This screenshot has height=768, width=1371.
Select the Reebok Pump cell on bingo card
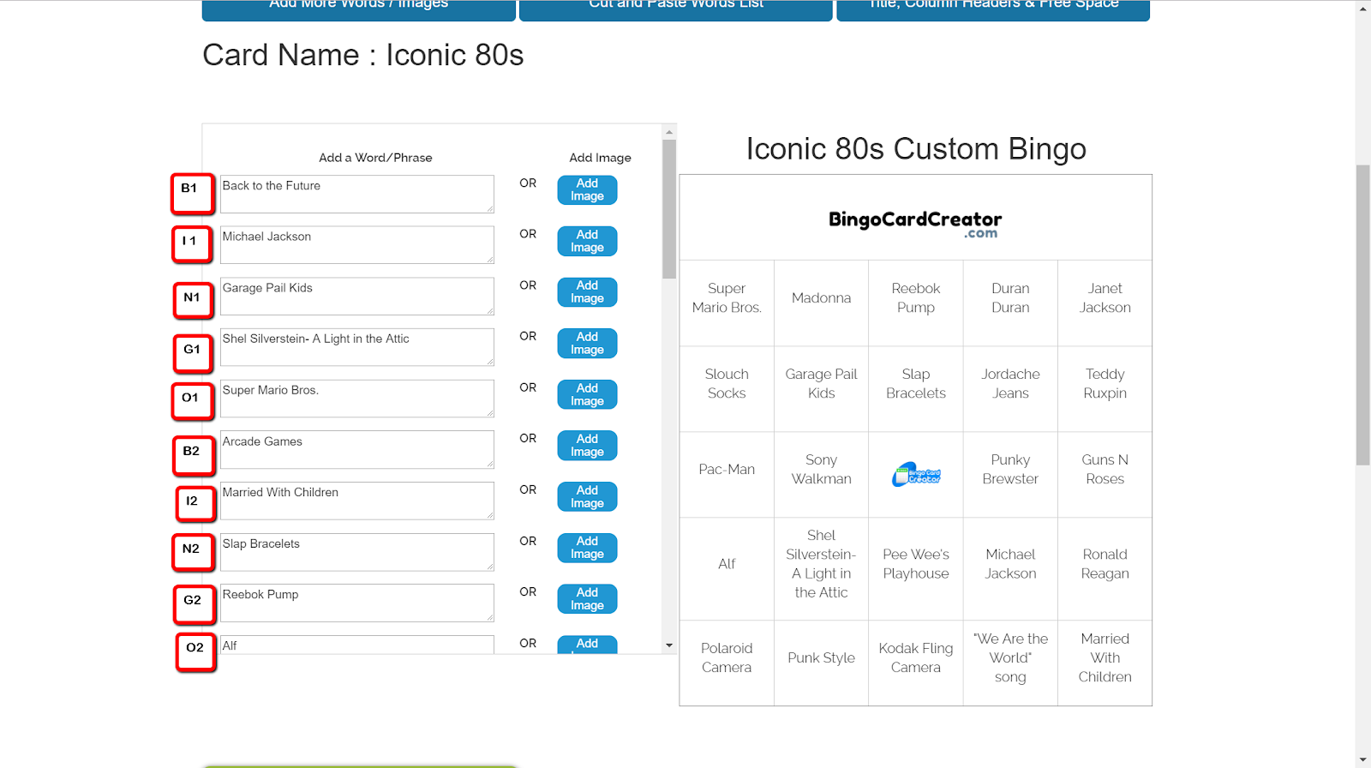(x=916, y=303)
